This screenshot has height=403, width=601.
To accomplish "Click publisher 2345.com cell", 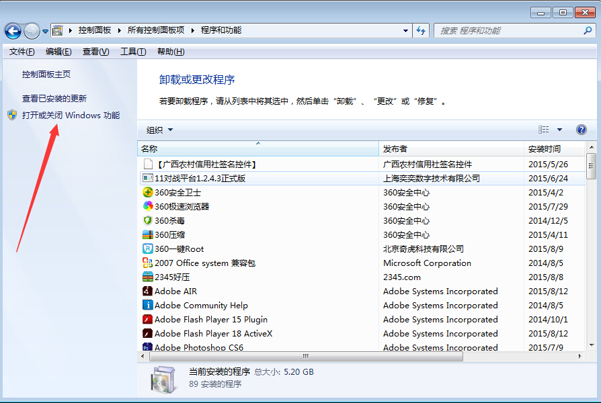I will point(402,277).
